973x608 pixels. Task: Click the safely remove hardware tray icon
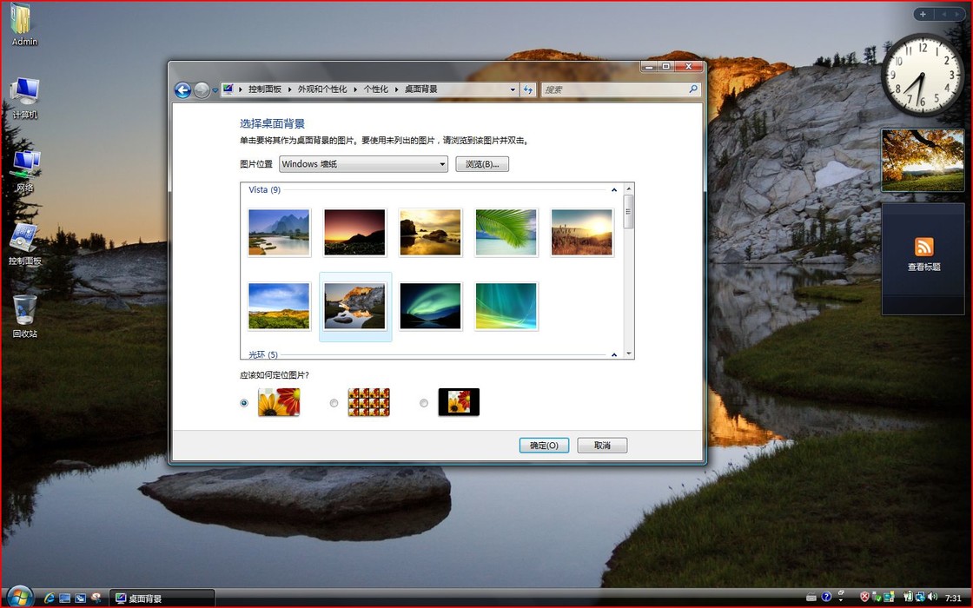click(877, 597)
